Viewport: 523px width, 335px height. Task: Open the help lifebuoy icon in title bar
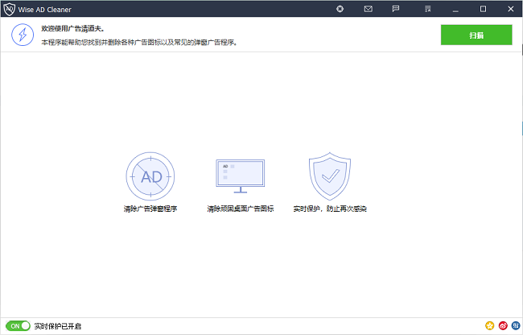coord(340,9)
